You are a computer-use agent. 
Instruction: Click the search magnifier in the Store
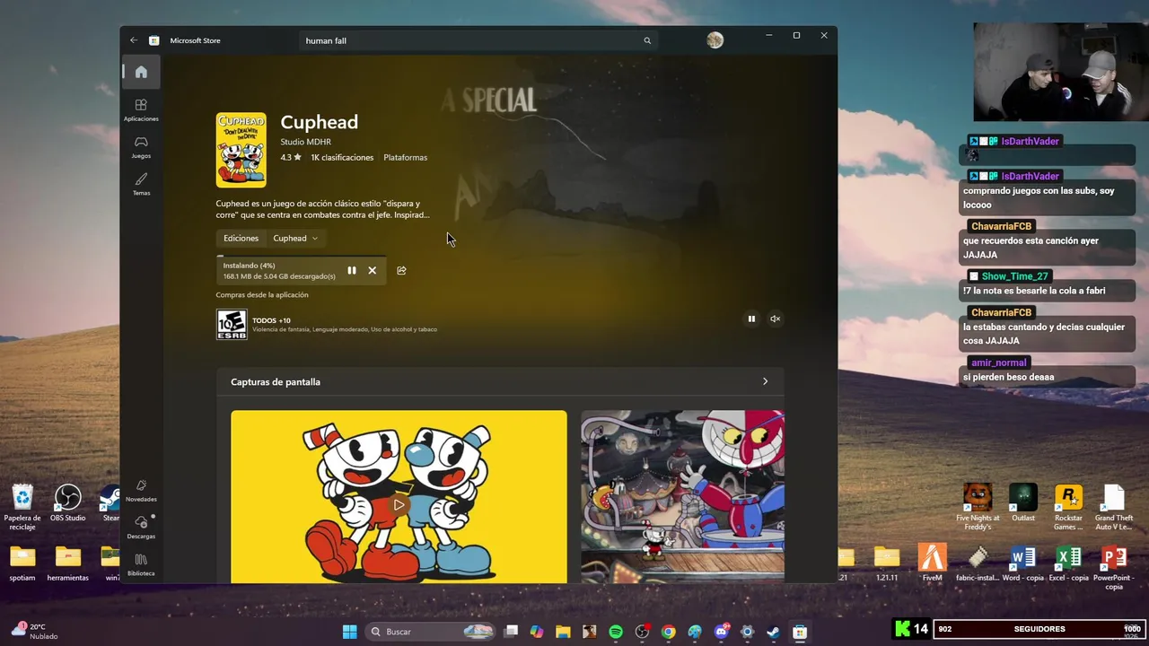coord(647,40)
